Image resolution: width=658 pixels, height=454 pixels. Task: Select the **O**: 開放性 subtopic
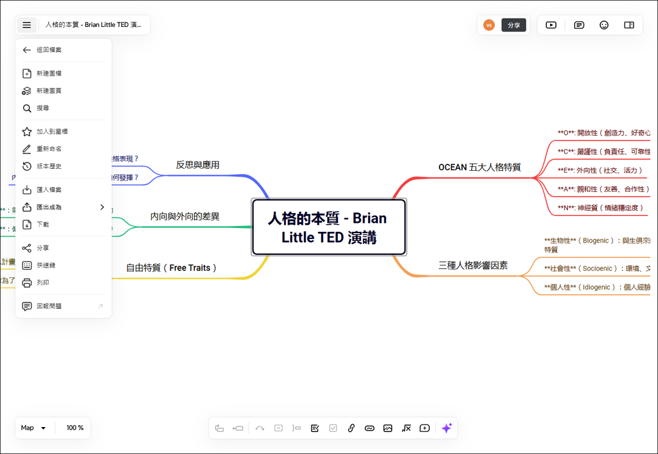coord(603,132)
